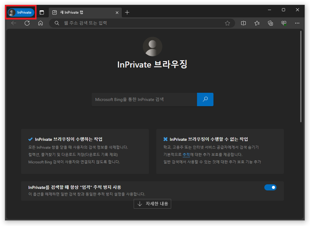Click "InPrivate 브라우징이 수행할 수 없는 작업" heading
Viewport: 310px width, 226px height.
(209, 139)
